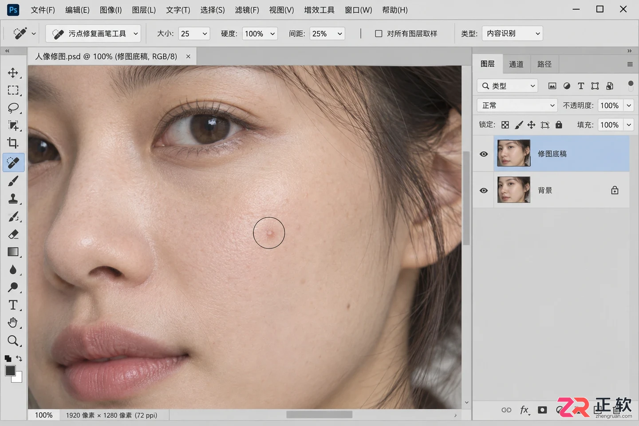Toggle lock all for layer

(x=559, y=125)
